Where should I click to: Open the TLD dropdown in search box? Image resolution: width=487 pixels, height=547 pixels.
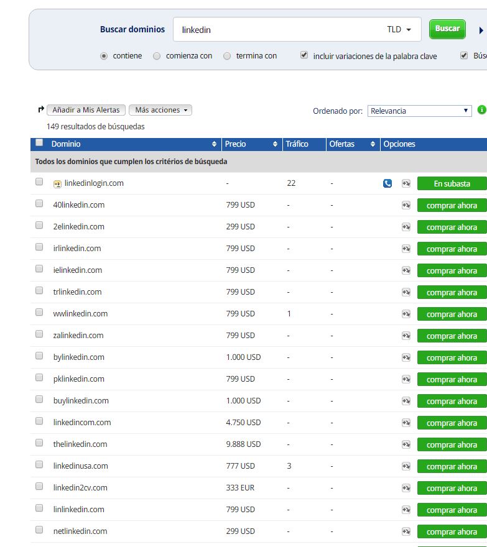click(399, 30)
